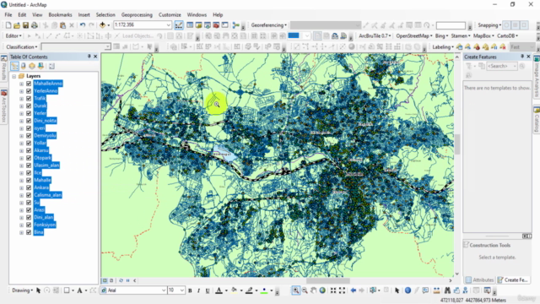Uncheck the Bina layer

(x=29, y=232)
